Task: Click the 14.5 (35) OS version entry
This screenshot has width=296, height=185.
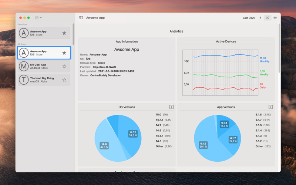Action: click(162, 141)
